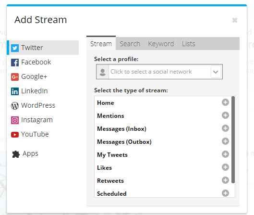This screenshot has width=254, height=215.
Task: Click the Instagram camera icon
Action: pyautogui.click(x=15, y=120)
